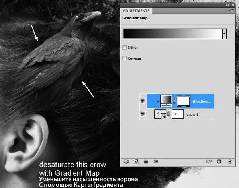Hide the crow 1 layer eye
This screenshot has height=188, width=239.
point(143,114)
